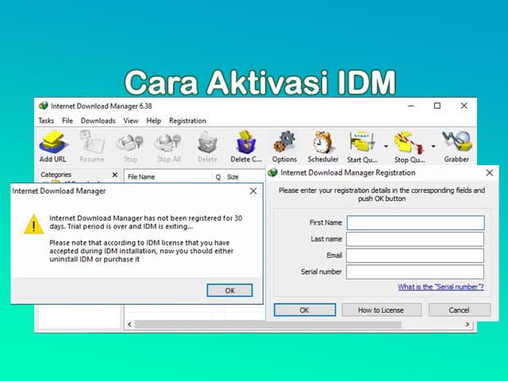Maximize the Internet Download Manager window
Image resolution: width=508 pixels, height=381 pixels.
point(437,106)
